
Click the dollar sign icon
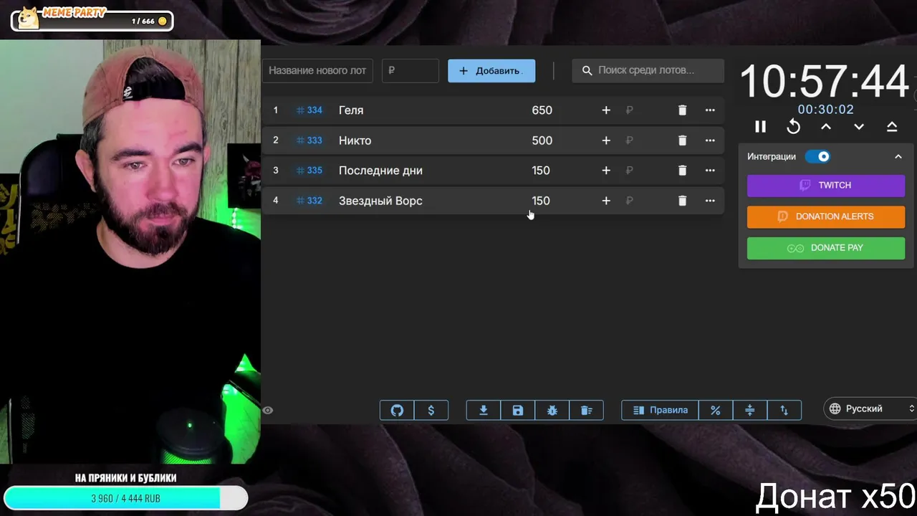point(431,410)
